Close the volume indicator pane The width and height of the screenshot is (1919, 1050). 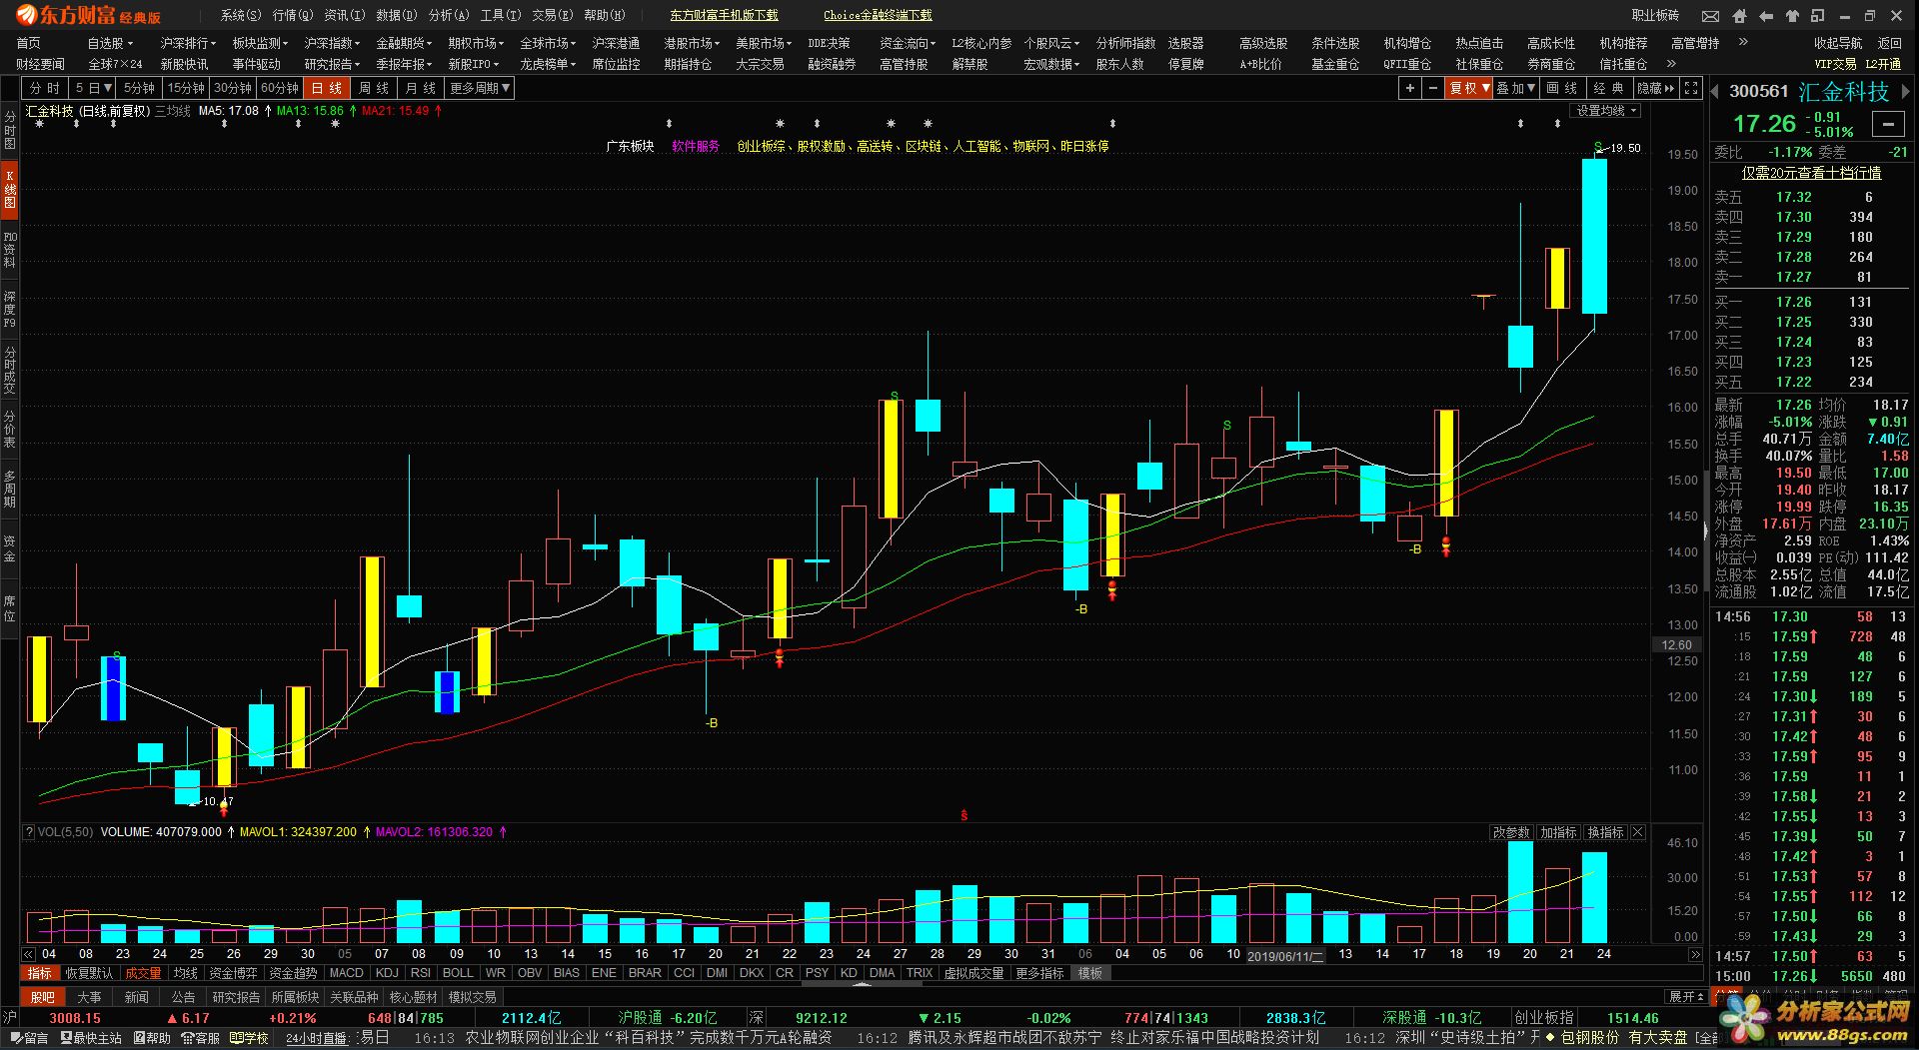pos(1637,832)
